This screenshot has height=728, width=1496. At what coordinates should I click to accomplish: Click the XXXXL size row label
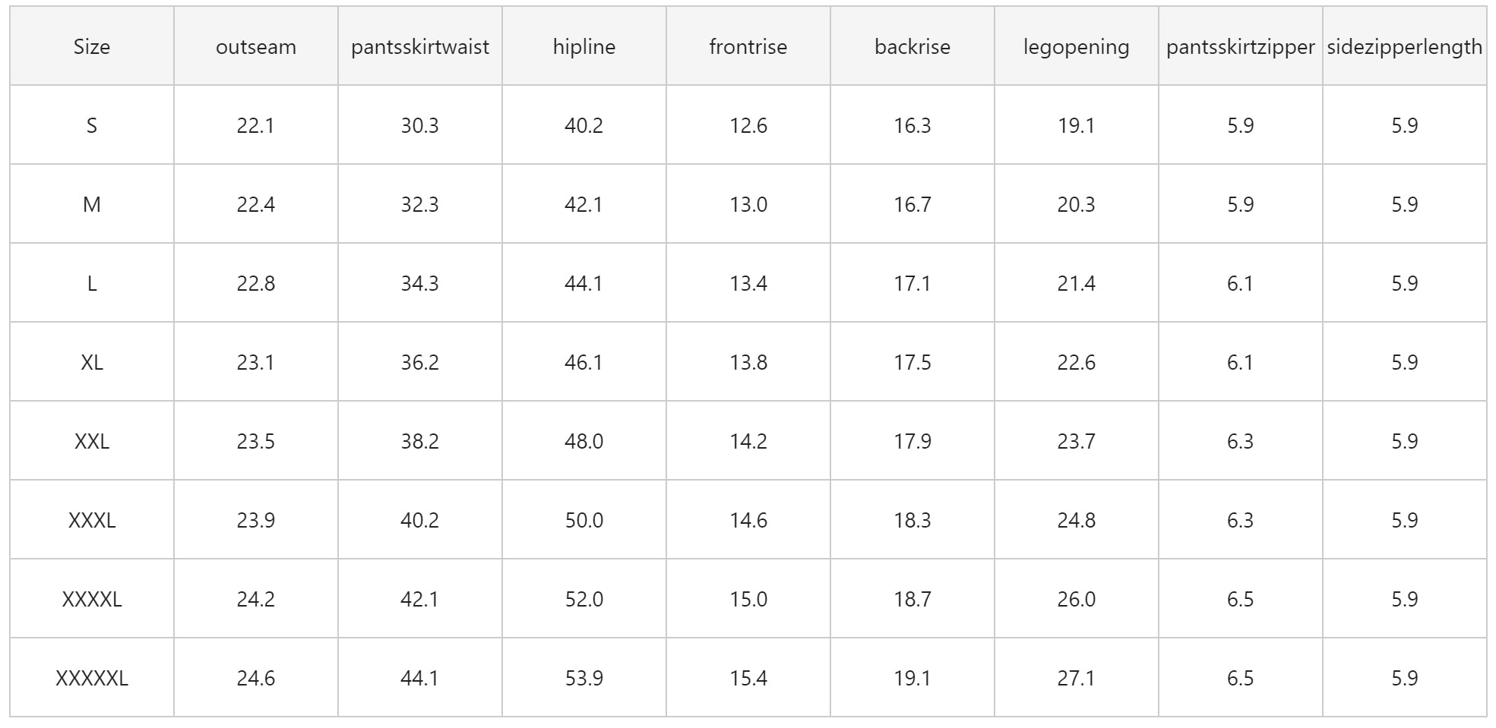coord(92,600)
